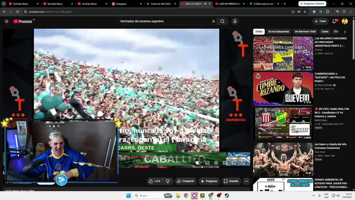Open the Windows Start menu
The height and width of the screenshot is (200, 355).
pyautogui.click(x=128, y=196)
